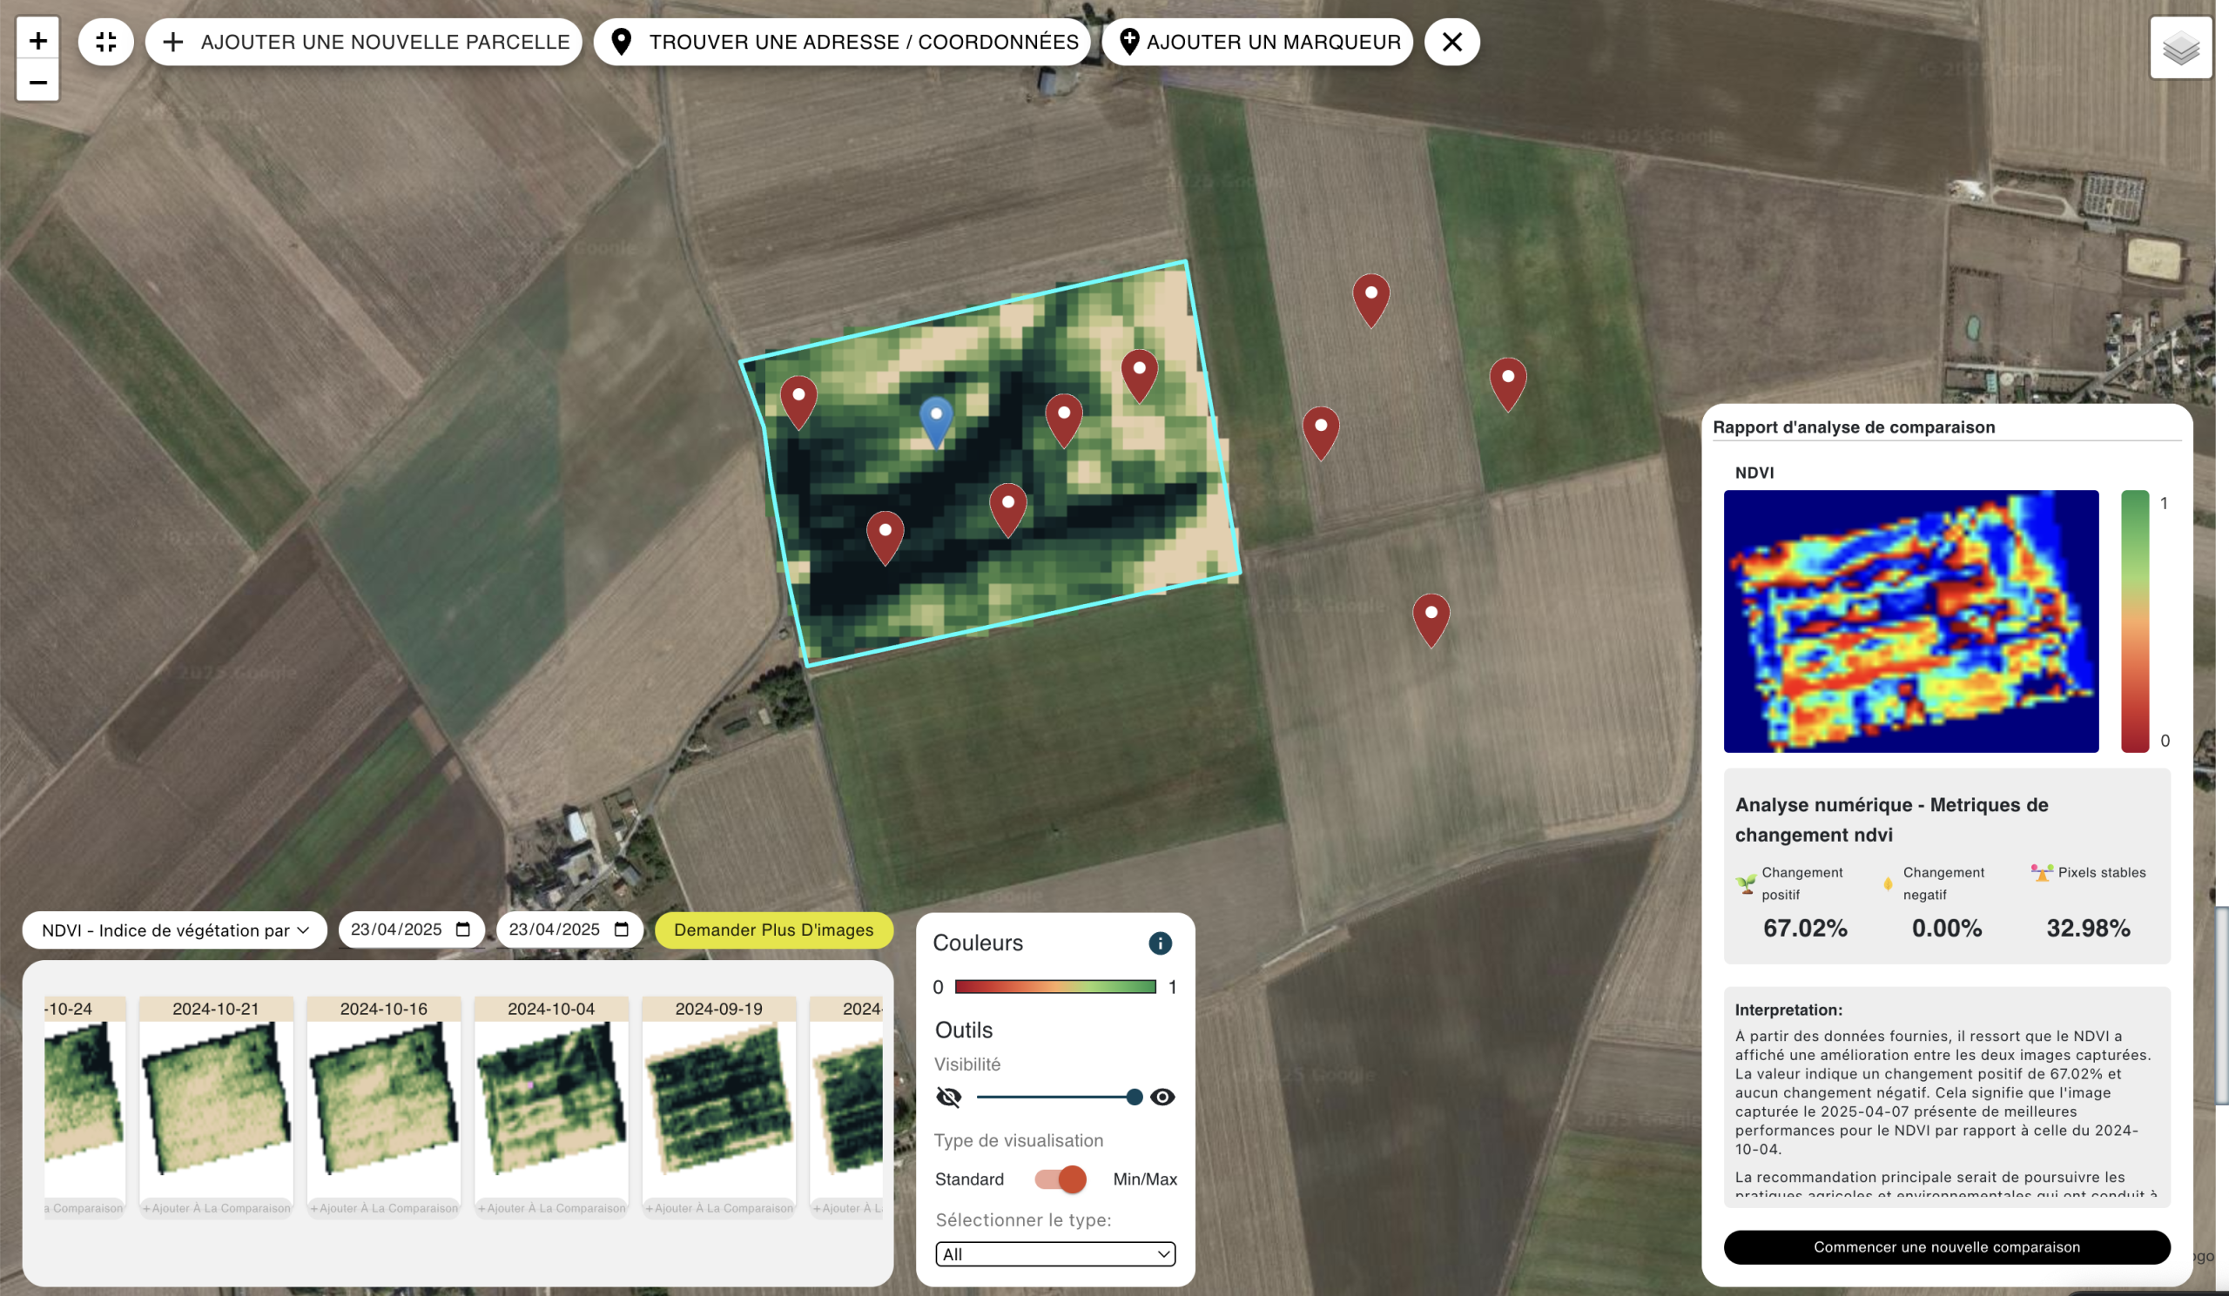Click the open eye visibility icon
This screenshot has height=1296, width=2229.
click(1162, 1097)
